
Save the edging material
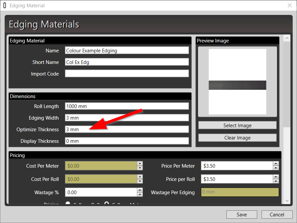coord(242,214)
